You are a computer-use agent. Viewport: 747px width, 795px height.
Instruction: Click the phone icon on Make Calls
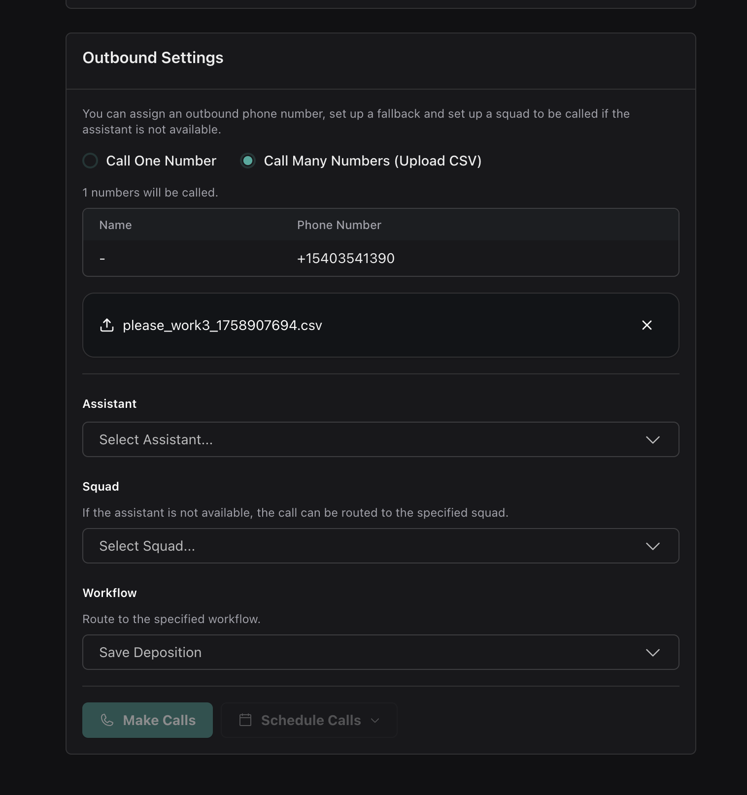pyautogui.click(x=107, y=720)
